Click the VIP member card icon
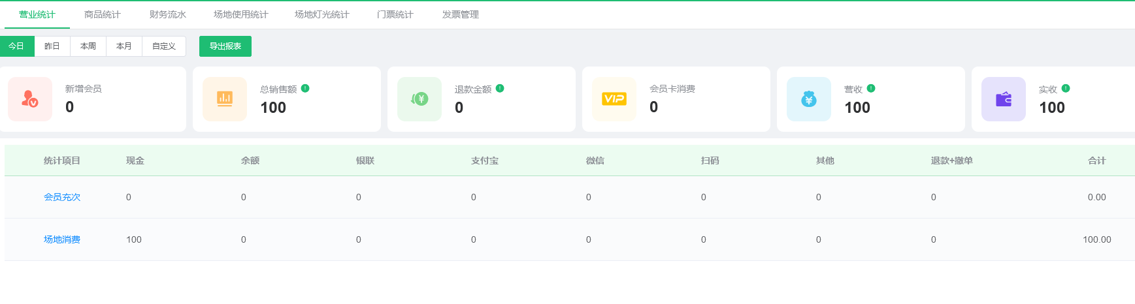 (614, 99)
